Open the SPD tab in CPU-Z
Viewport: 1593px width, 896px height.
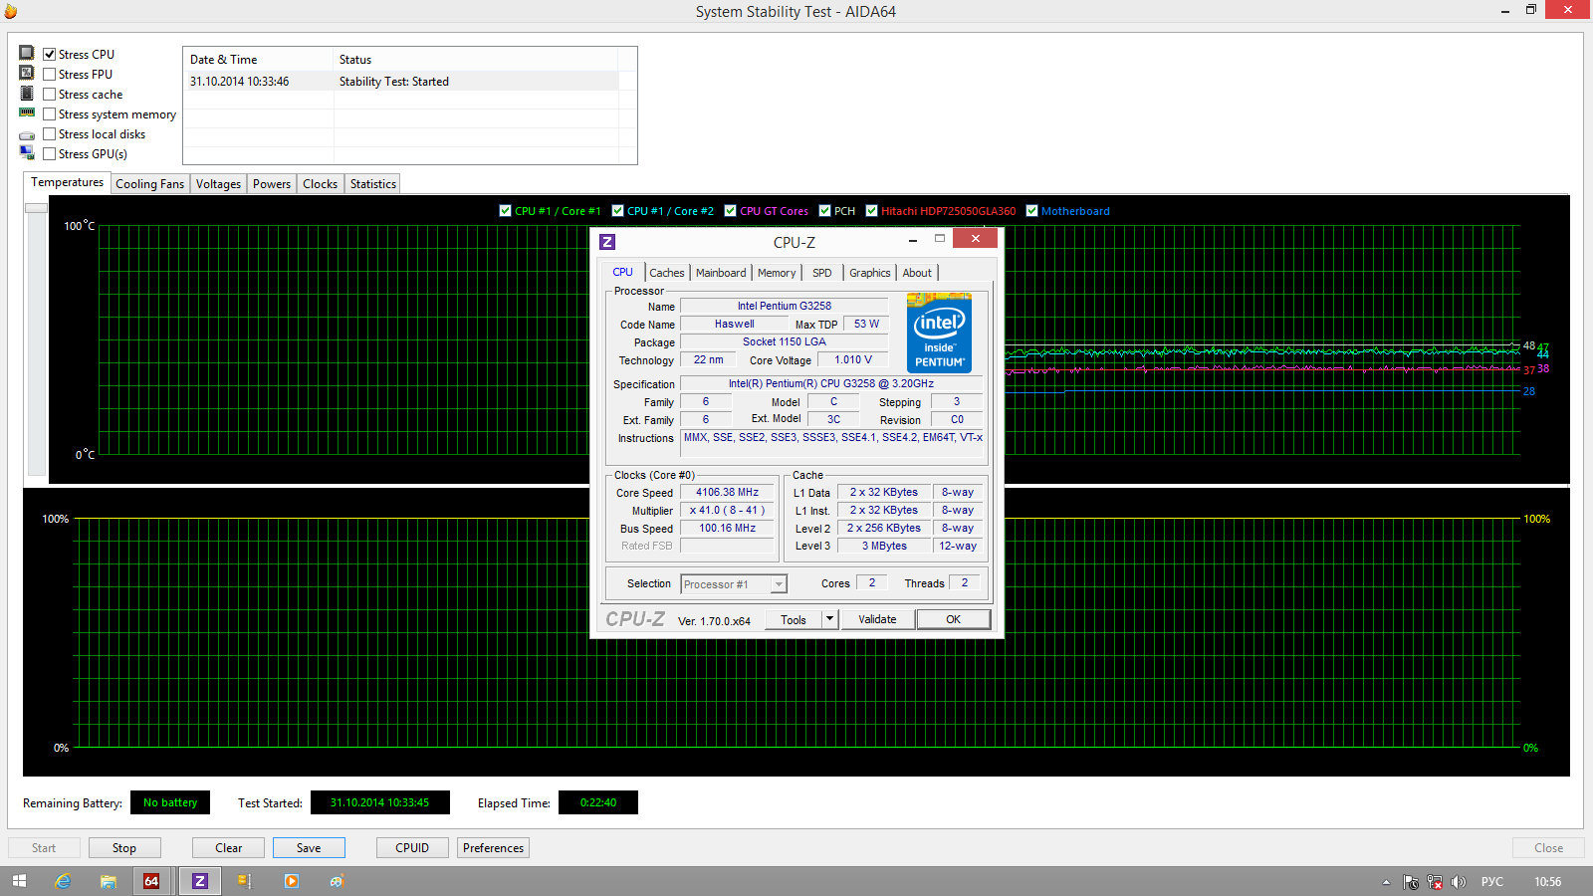[822, 273]
